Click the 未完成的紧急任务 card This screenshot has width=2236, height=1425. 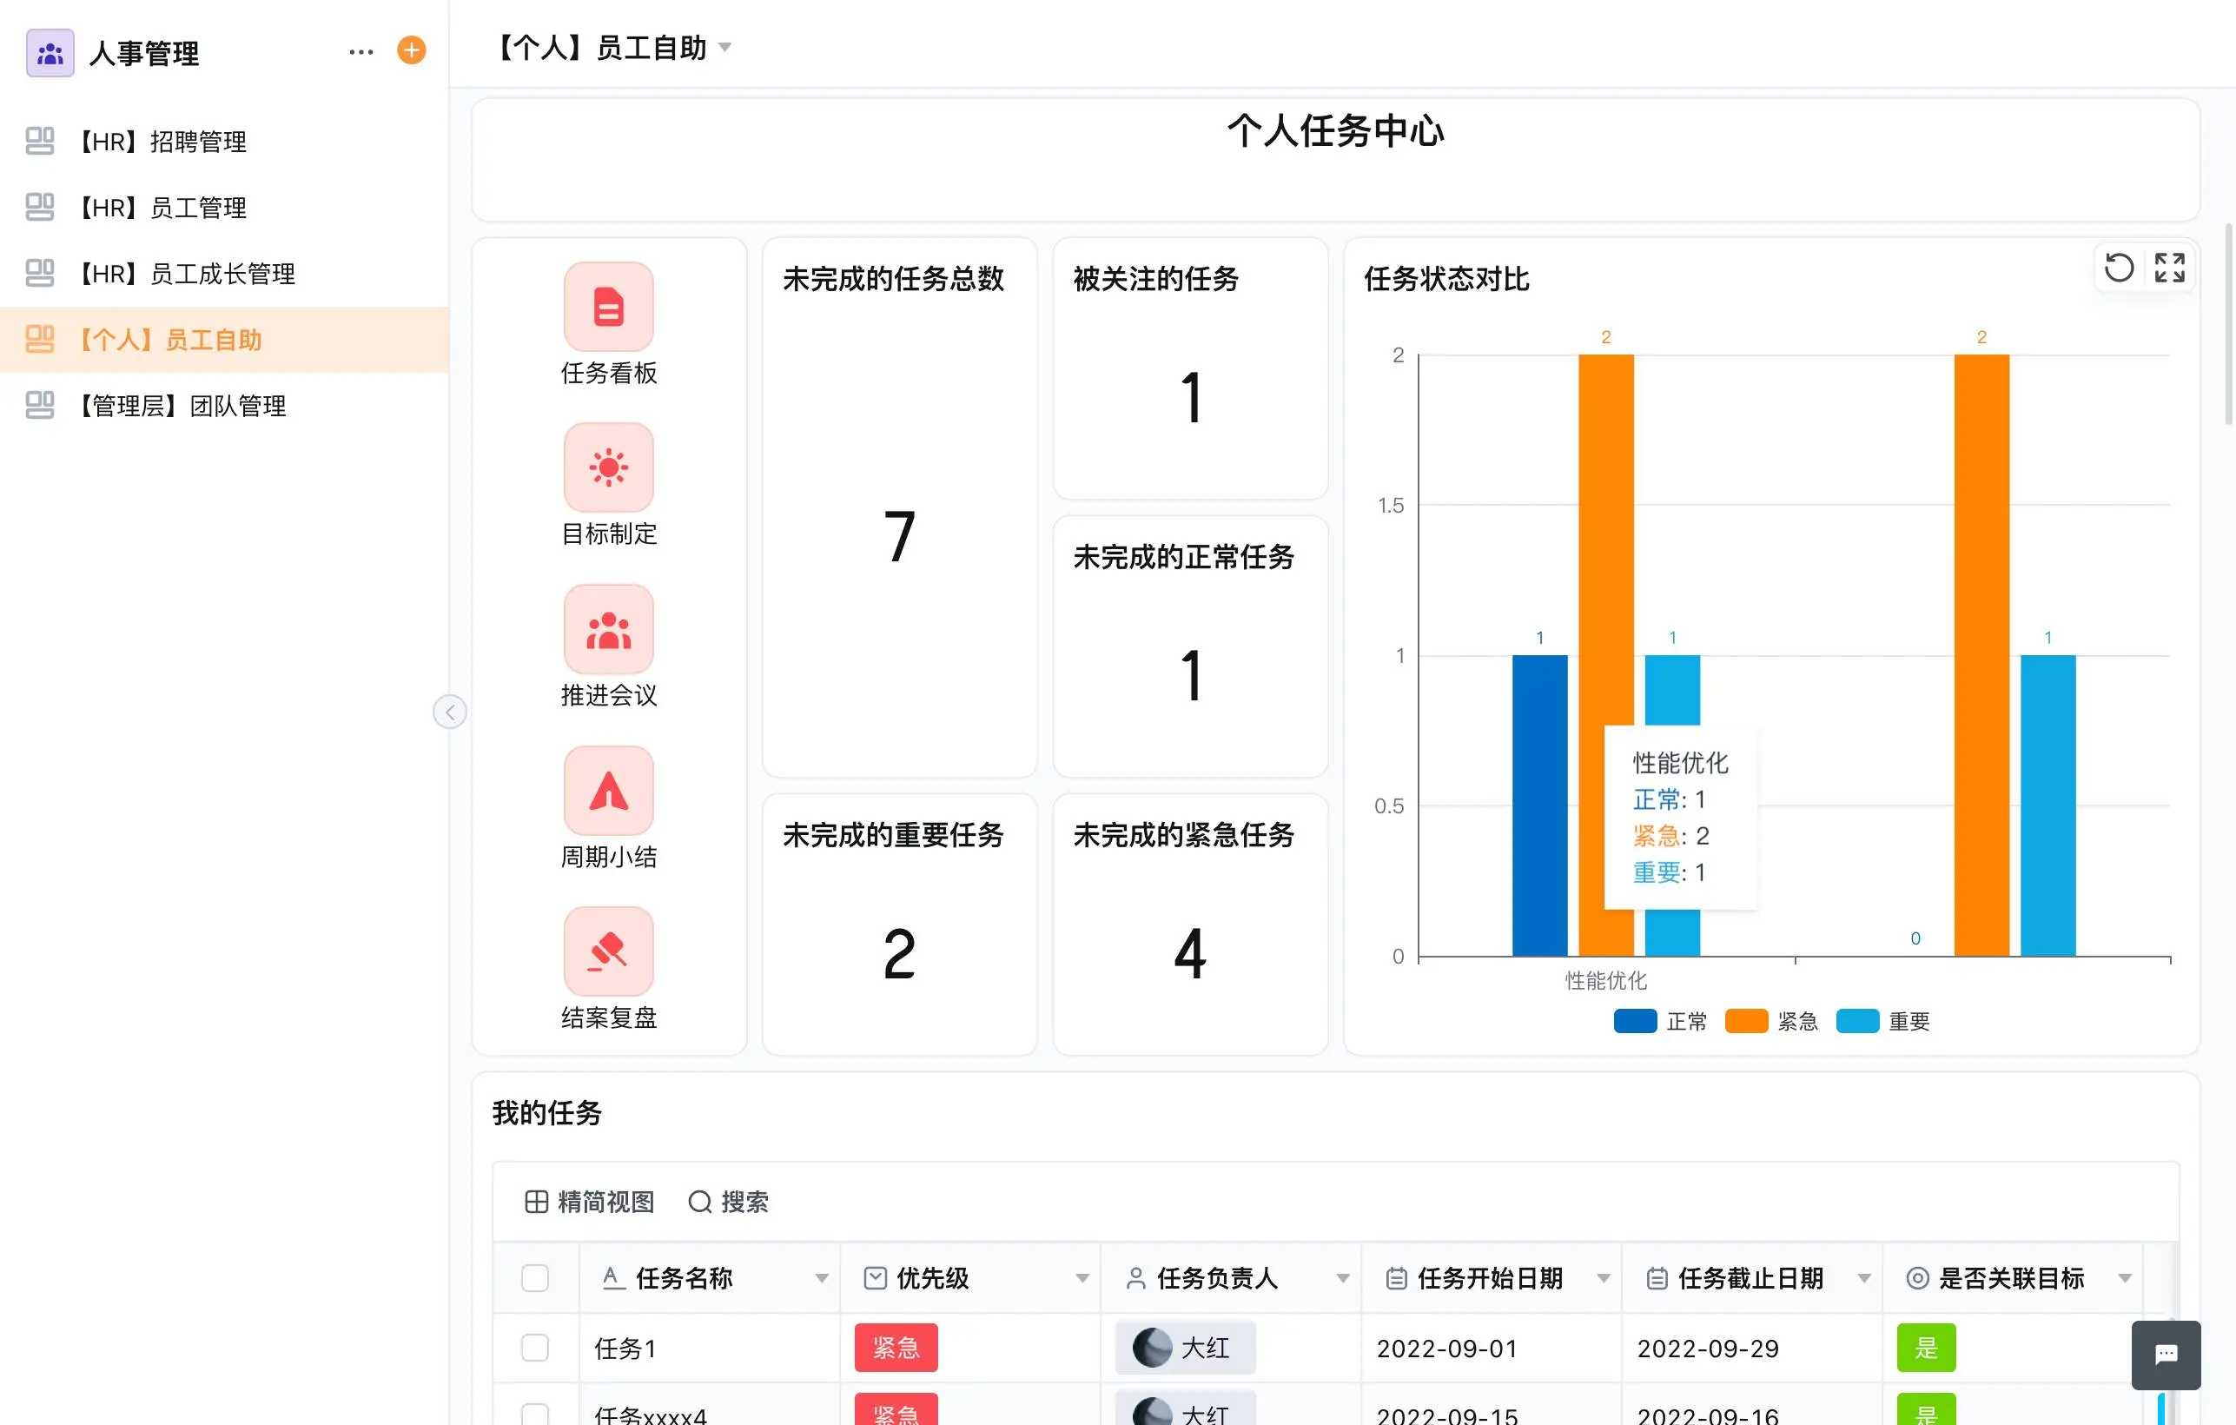(x=1189, y=925)
